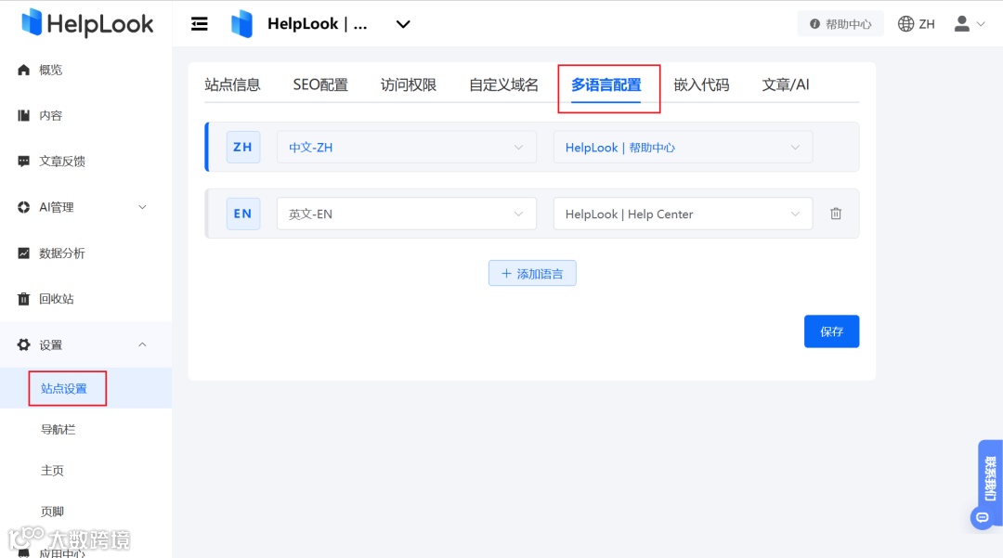
Task: Switch to the SEO配置 tab
Action: pos(319,84)
